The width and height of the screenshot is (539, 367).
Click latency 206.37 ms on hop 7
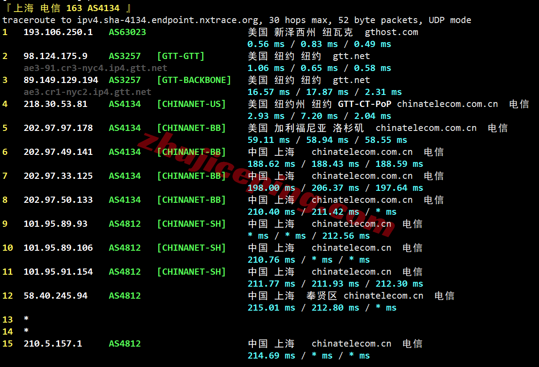[335, 188]
